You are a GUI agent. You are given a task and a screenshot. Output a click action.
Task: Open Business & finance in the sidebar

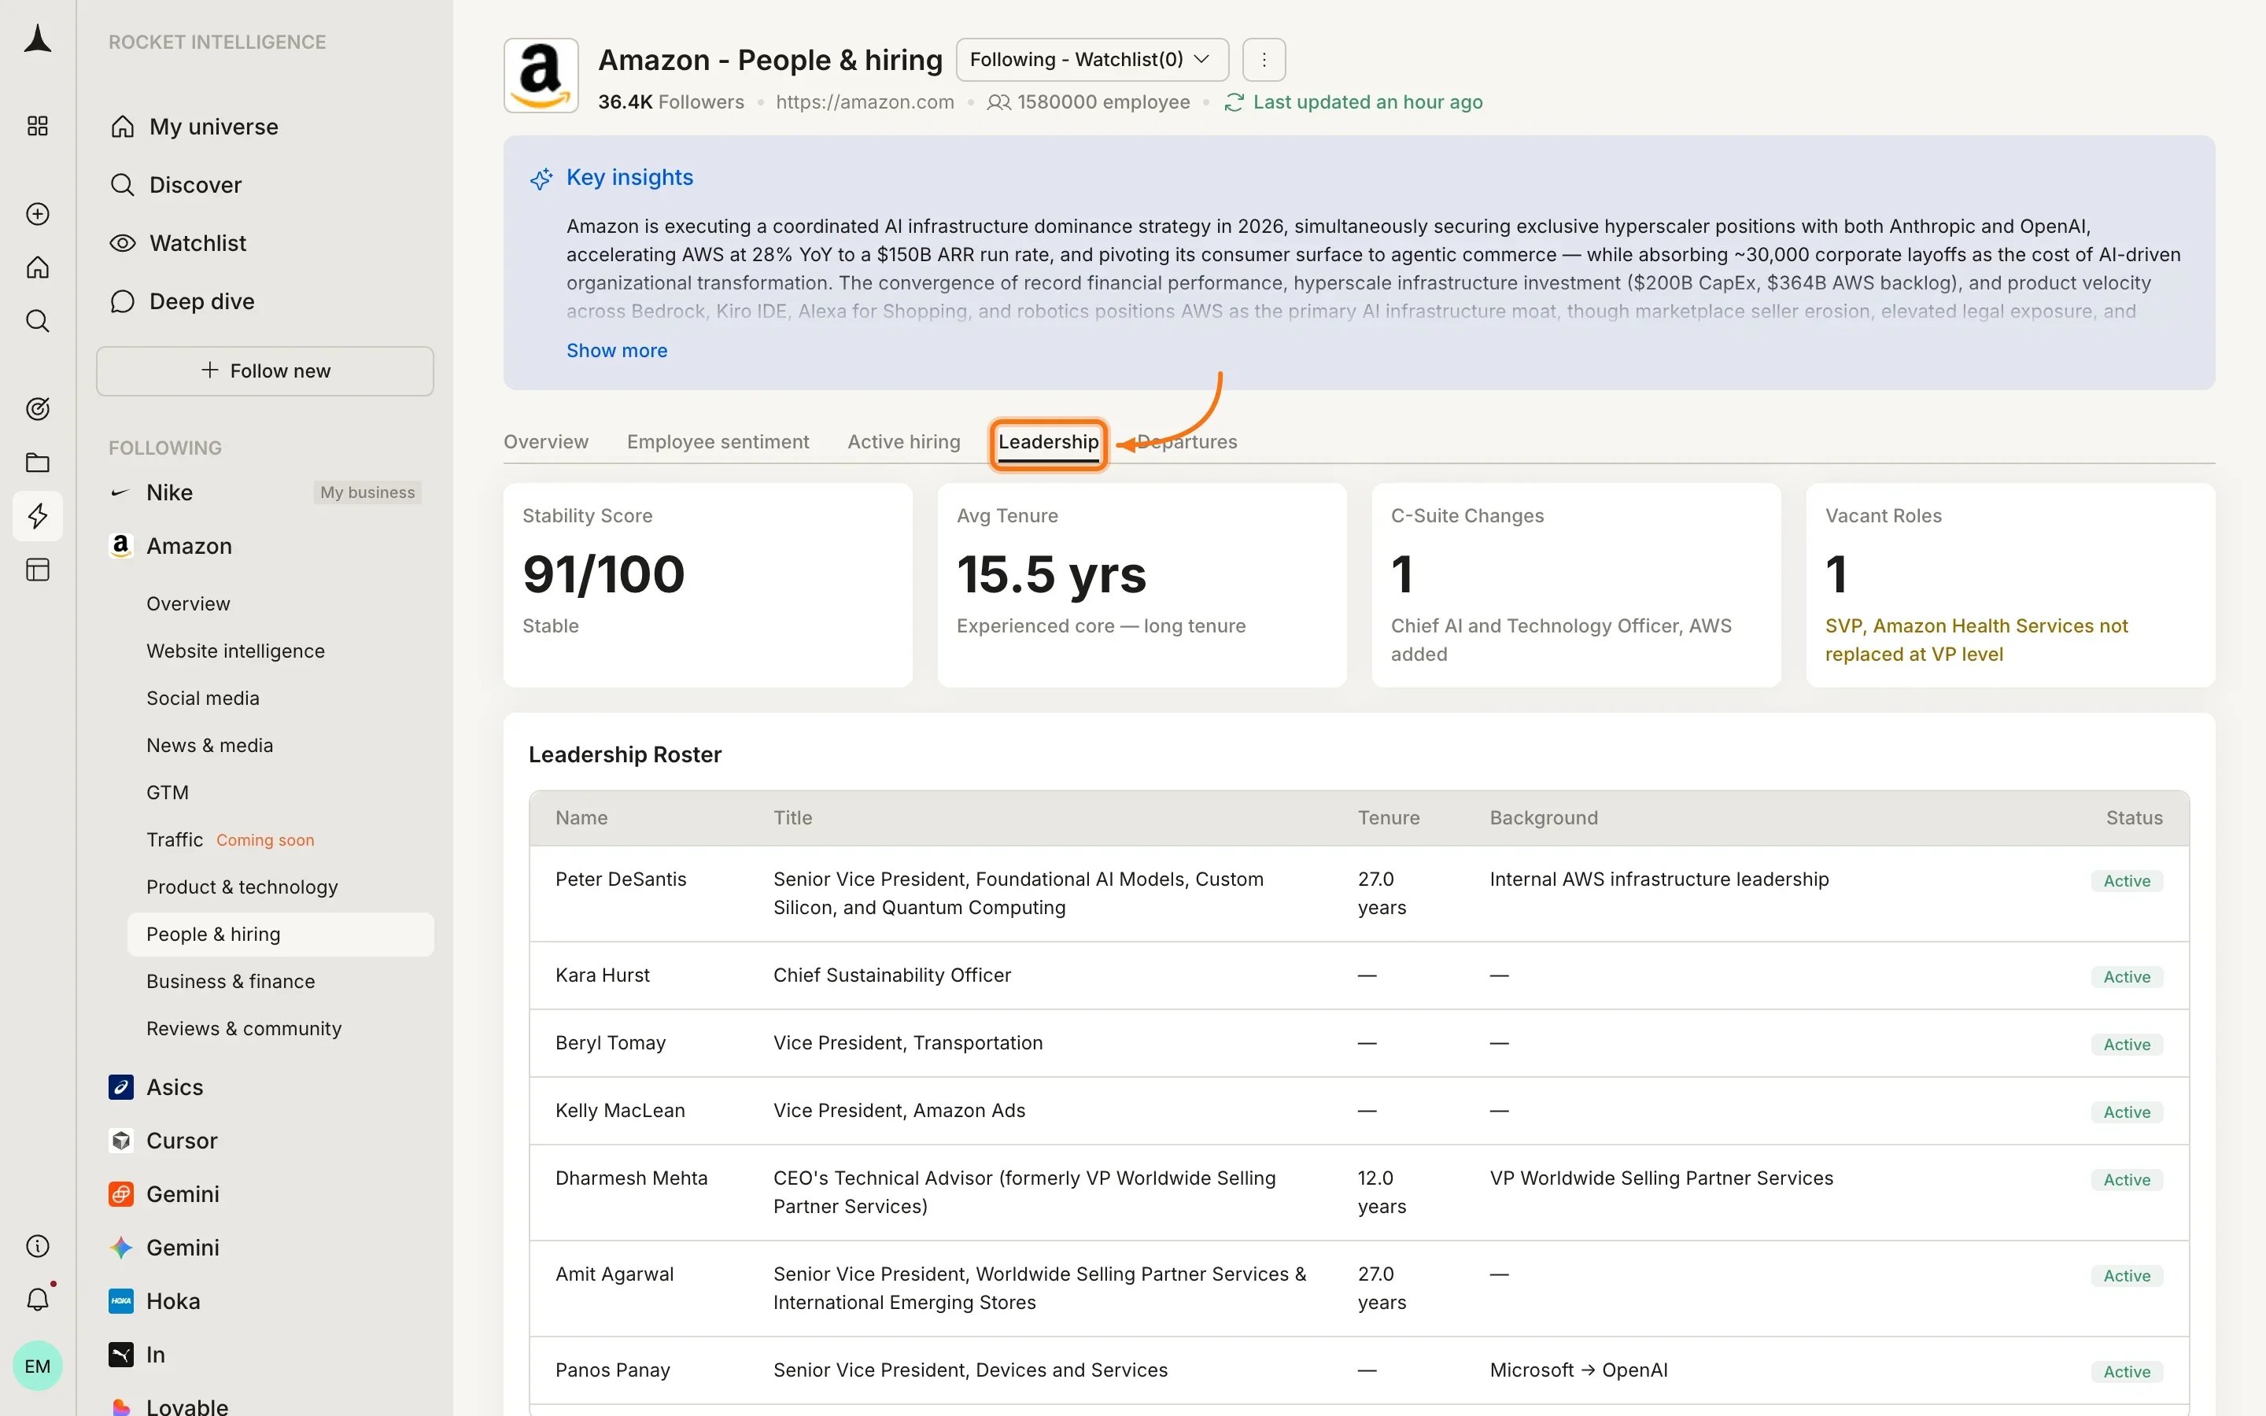(231, 982)
